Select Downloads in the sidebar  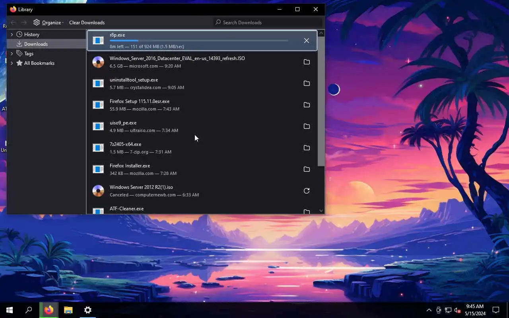pos(36,44)
